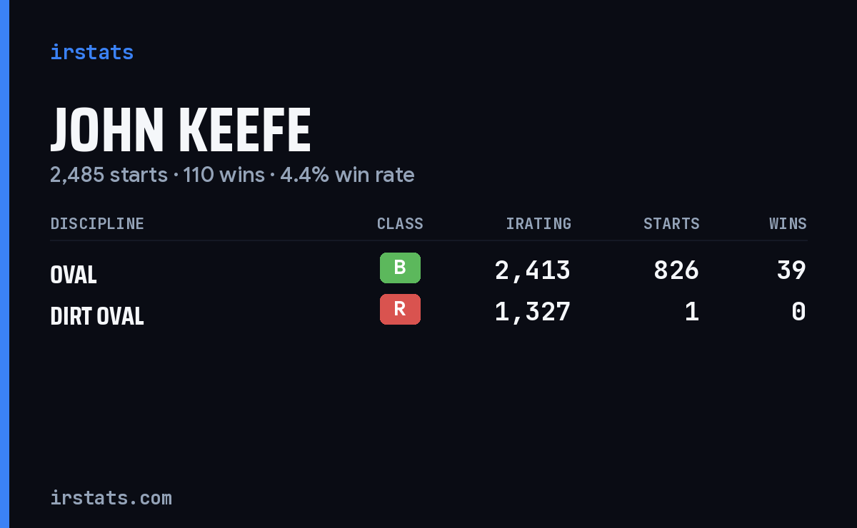The height and width of the screenshot is (528, 857).
Task: Select the DIRT OVAL discipline row
Action: coord(428,313)
